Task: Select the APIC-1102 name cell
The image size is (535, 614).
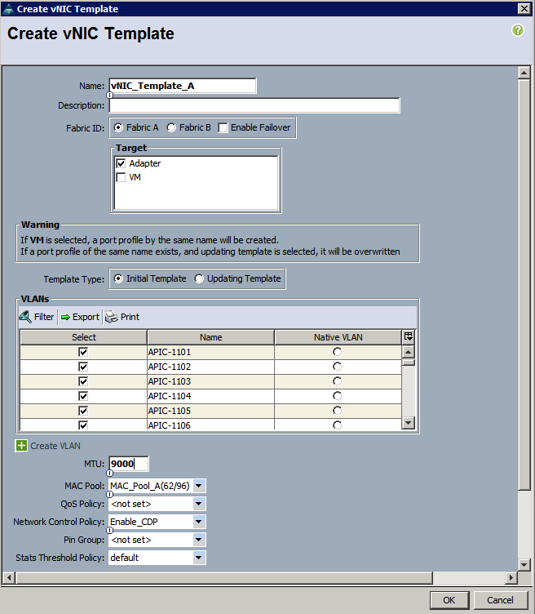Action: [x=210, y=367]
